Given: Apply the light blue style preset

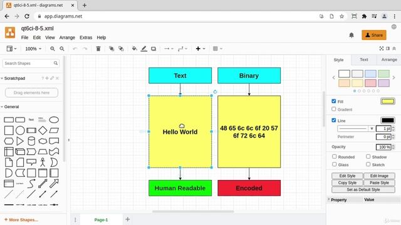Looking at the screenshot, I should click(370, 74).
